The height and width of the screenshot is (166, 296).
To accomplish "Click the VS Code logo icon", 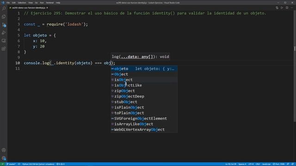I will point(3,3).
